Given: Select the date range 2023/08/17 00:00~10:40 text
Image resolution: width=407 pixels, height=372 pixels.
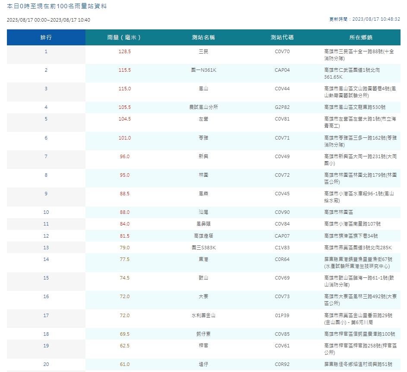Looking at the screenshot, I should (48, 20).
